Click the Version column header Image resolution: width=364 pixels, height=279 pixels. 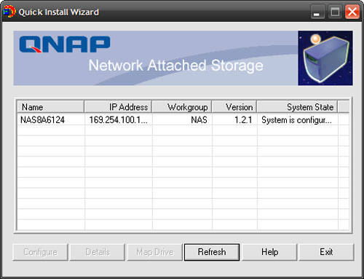pos(234,107)
